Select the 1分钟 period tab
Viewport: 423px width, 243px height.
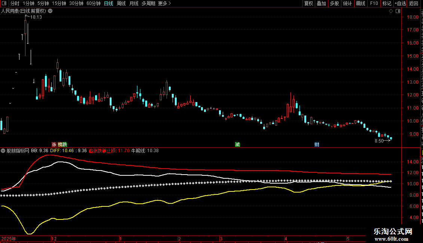tap(28, 3)
